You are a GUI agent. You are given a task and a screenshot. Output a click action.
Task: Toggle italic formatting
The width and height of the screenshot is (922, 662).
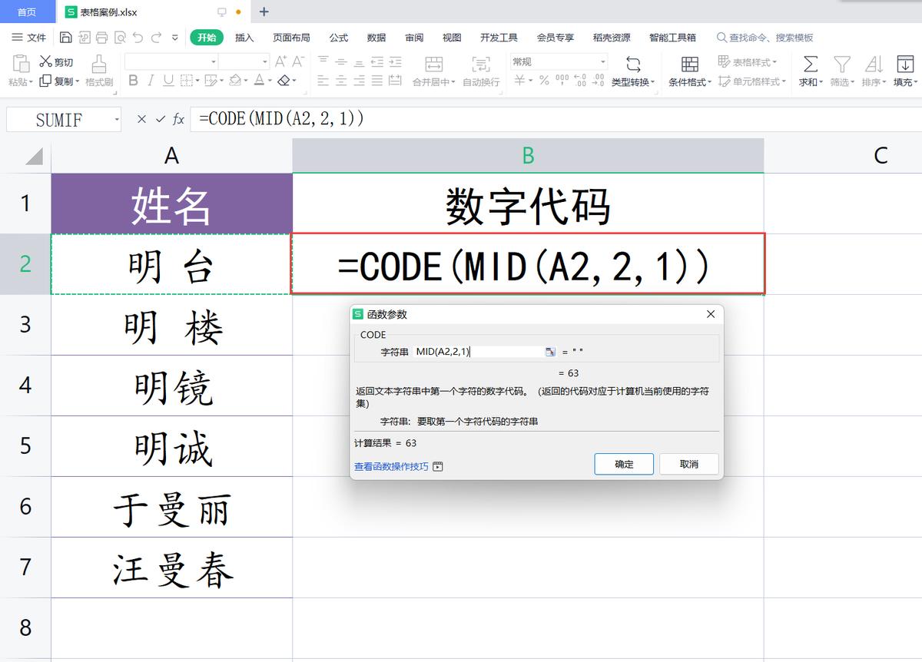[151, 80]
